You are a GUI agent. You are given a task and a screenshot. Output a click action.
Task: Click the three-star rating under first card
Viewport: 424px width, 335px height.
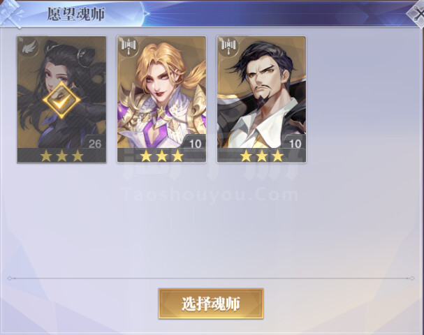[x=61, y=156]
